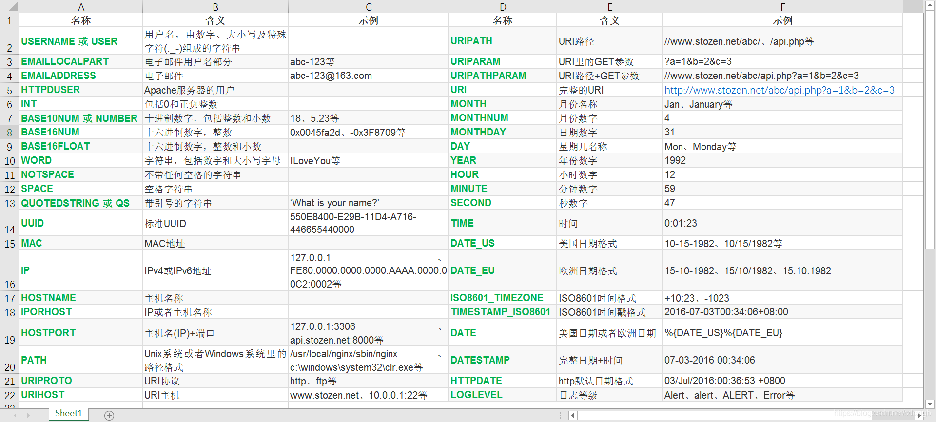Select the HTTPDATE cell
Image resolution: width=936 pixels, height=422 pixels.
pyautogui.click(x=503, y=381)
